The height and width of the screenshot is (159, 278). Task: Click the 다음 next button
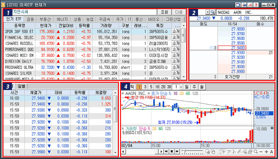click(179, 12)
